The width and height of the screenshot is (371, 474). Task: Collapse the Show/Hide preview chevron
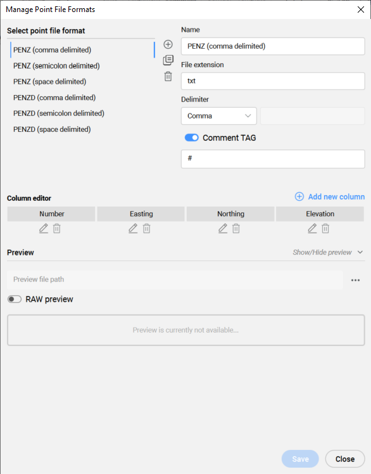pos(360,252)
